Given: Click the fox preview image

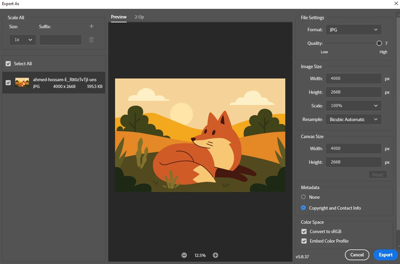Looking at the screenshot, I should pyautogui.click(x=200, y=135).
